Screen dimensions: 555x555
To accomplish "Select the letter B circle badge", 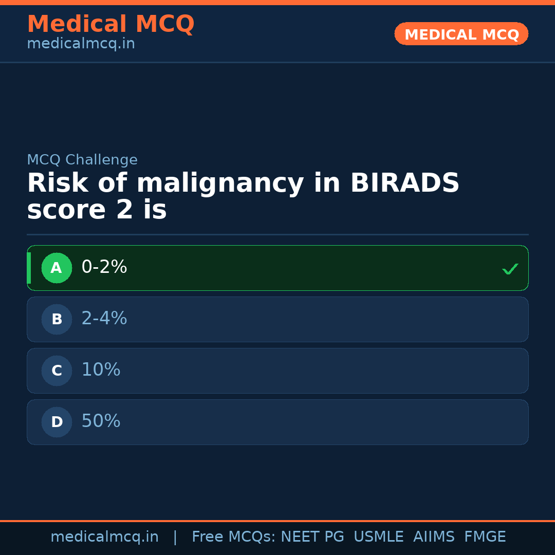I will [57, 319].
